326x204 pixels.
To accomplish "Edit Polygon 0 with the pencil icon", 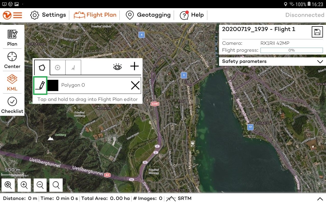I will 40,85.
